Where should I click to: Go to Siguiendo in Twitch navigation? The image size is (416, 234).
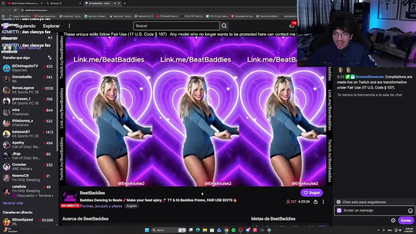(x=25, y=26)
